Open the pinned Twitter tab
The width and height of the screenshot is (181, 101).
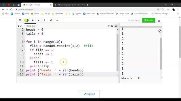(x=3, y=5)
